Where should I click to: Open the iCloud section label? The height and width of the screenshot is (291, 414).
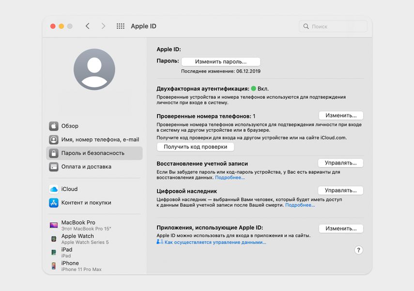(x=69, y=189)
